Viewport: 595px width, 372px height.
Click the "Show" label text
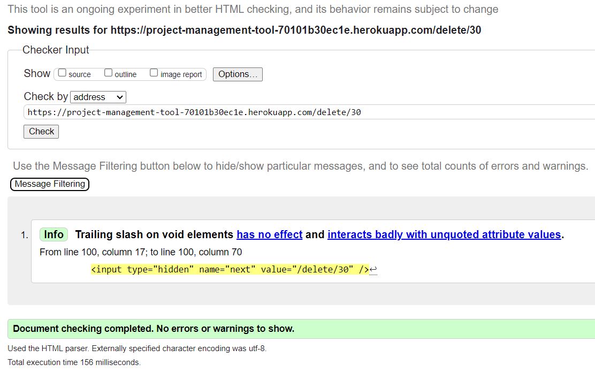tap(36, 73)
